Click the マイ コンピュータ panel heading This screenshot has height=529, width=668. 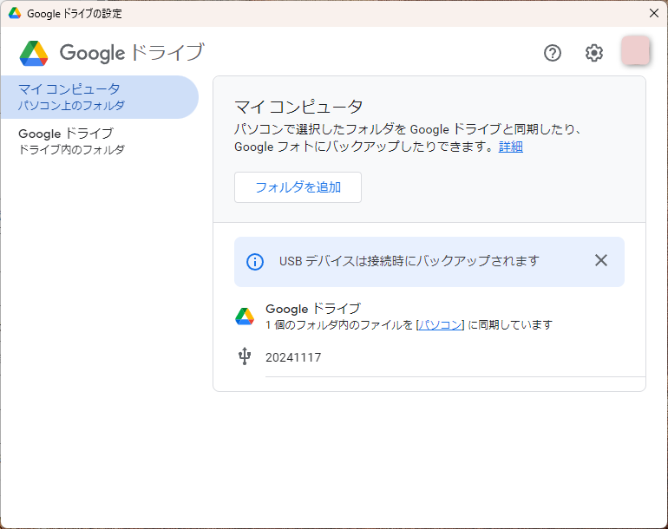tap(298, 107)
